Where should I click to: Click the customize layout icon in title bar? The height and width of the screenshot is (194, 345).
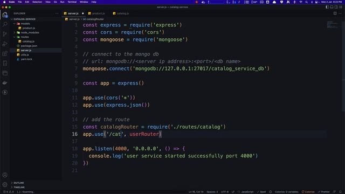tap(341, 7)
